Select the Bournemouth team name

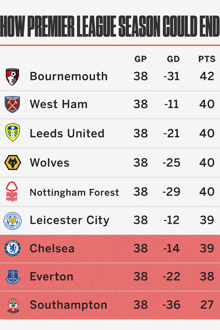[x=69, y=76]
